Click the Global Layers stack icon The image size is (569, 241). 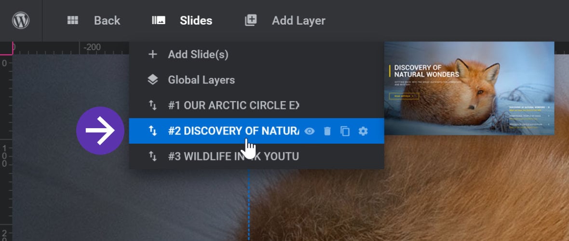[x=153, y=80]
